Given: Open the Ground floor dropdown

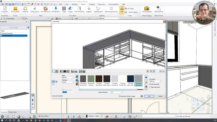Looking at the screenshot, I should (x=51, y=116).
